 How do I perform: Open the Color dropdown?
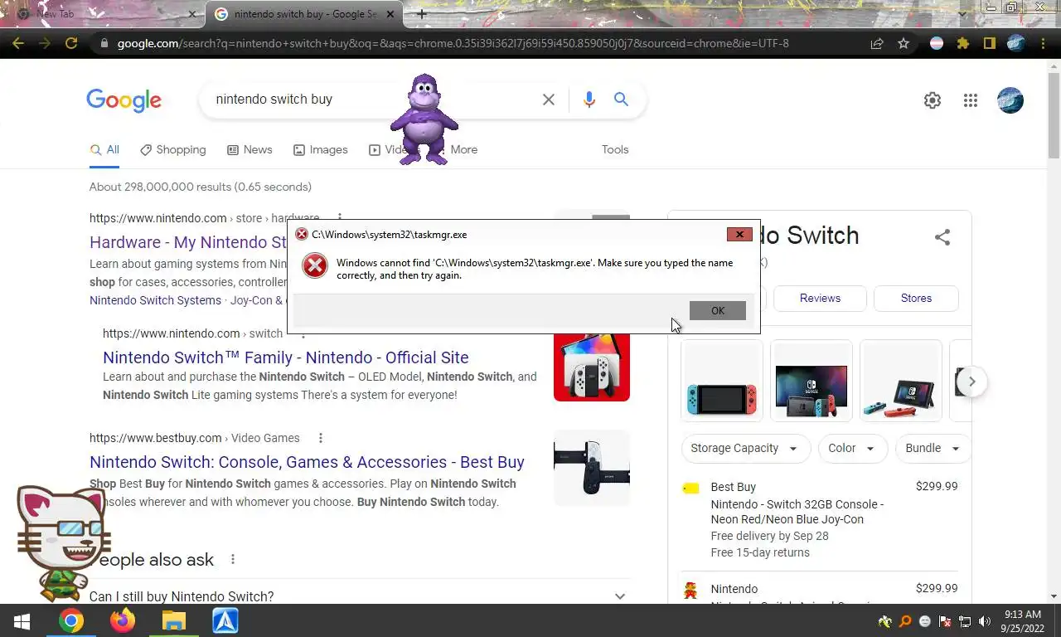(852, 448)
